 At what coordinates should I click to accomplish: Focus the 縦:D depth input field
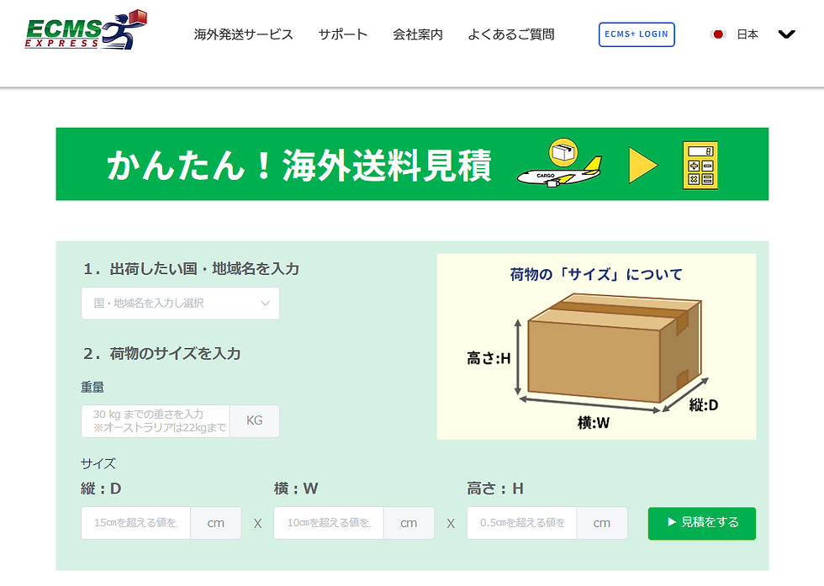(136, 523)
